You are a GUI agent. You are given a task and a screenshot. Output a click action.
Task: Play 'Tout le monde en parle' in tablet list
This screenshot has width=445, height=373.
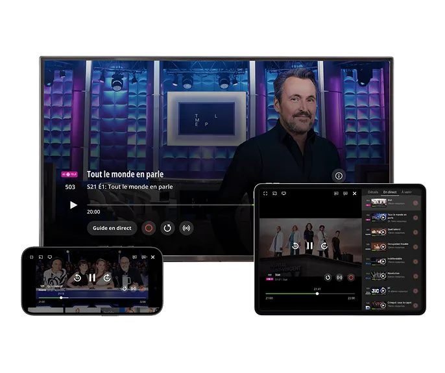[x=383, y=218]
